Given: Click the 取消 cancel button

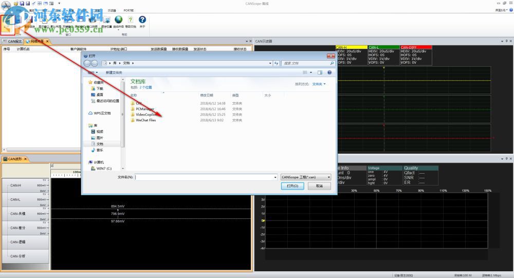Looking at the screenshot, I should point(319,186).
